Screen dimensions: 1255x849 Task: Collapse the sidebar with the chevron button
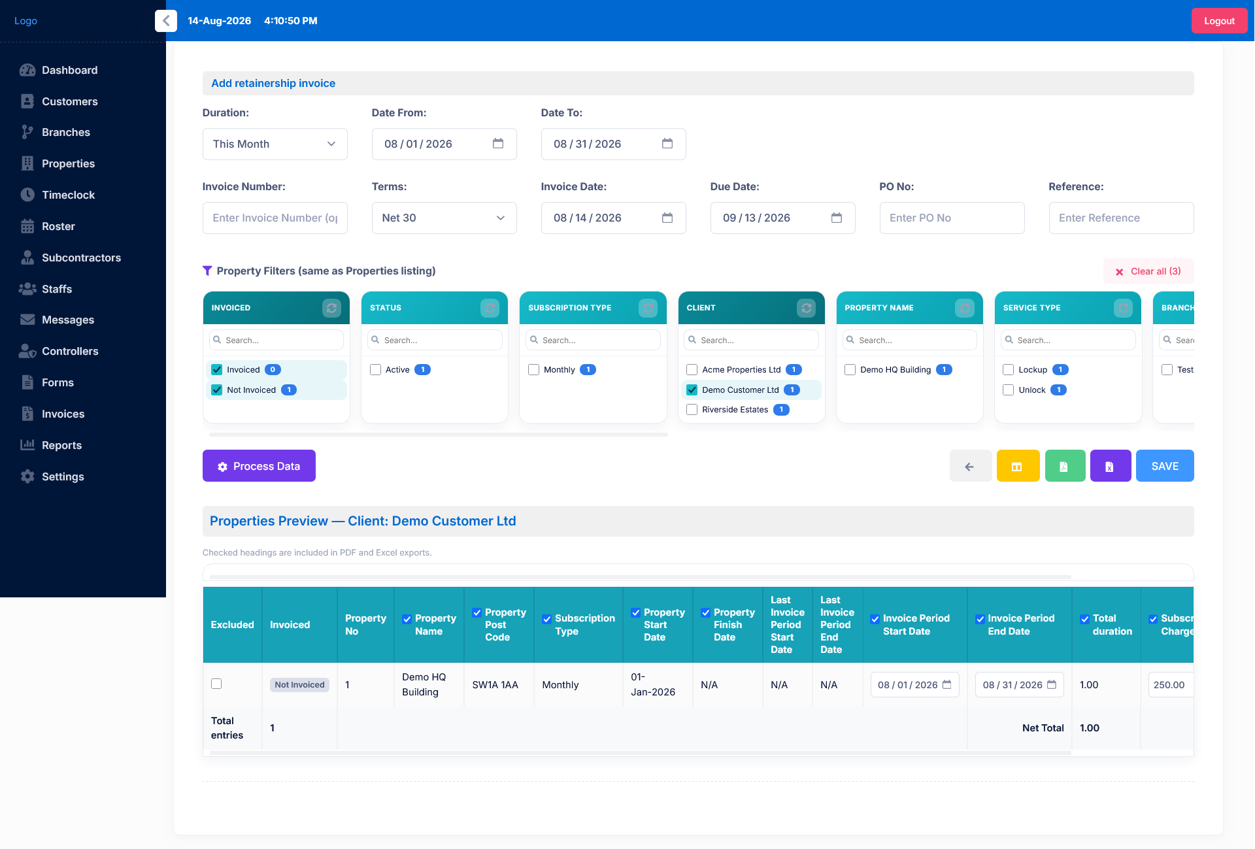[x=166, y=21]
